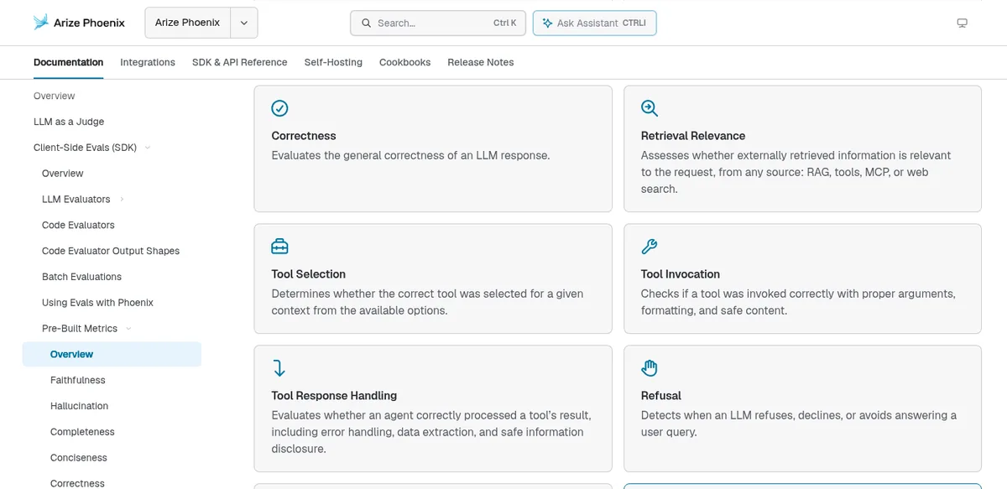Expand the LLM Evaluators chevron
This screenshot has height=489, width=1007.
[122, 200]
